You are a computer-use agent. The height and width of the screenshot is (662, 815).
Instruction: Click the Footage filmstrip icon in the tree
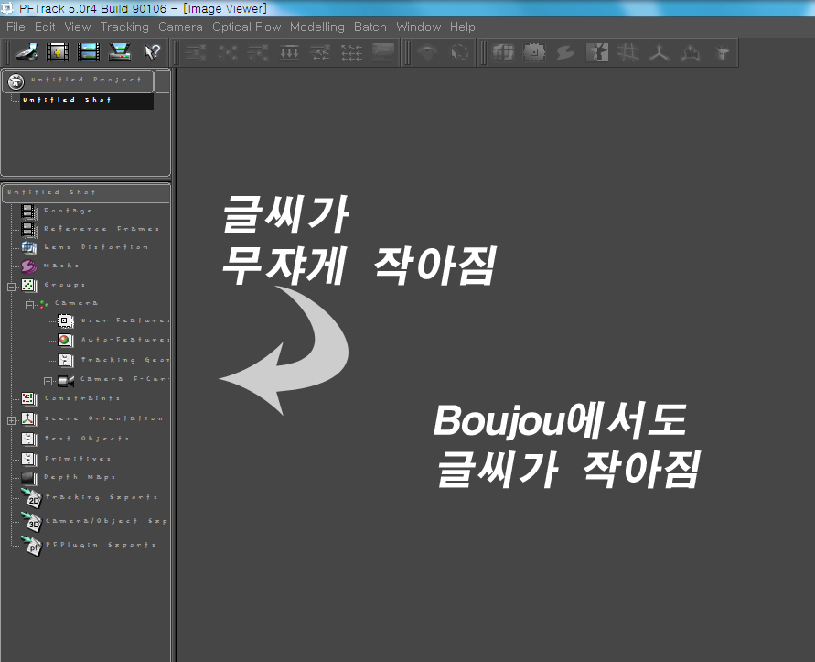(x=28, y=212)
